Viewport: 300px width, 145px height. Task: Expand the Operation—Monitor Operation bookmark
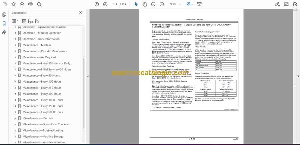point(15,33)
